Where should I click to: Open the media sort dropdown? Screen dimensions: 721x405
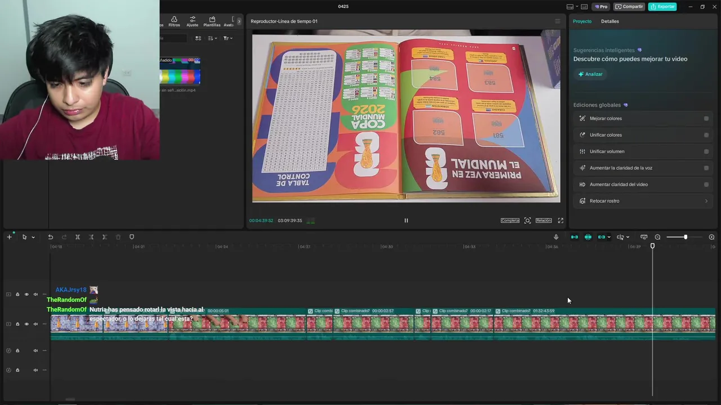tap(212, 38)
